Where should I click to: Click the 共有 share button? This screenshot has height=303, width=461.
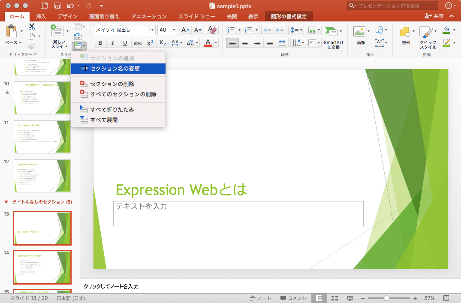click(434, 16)
